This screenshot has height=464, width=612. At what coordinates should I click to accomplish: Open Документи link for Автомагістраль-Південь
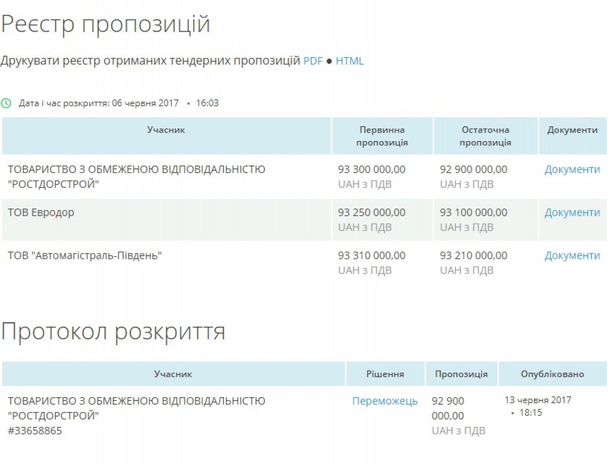pos(572,256)
